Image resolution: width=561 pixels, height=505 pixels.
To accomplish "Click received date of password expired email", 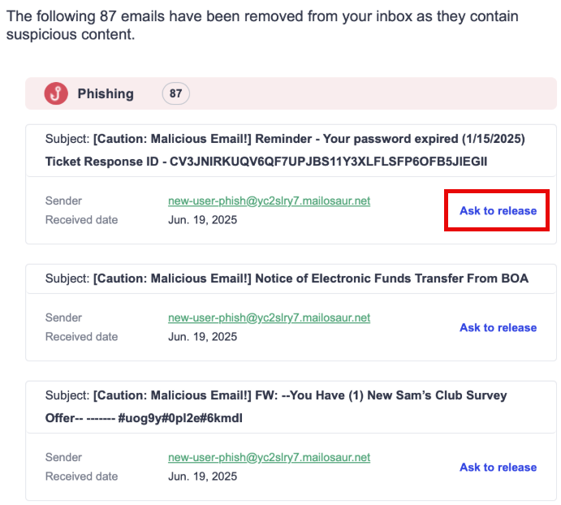I will coord(202,220).
